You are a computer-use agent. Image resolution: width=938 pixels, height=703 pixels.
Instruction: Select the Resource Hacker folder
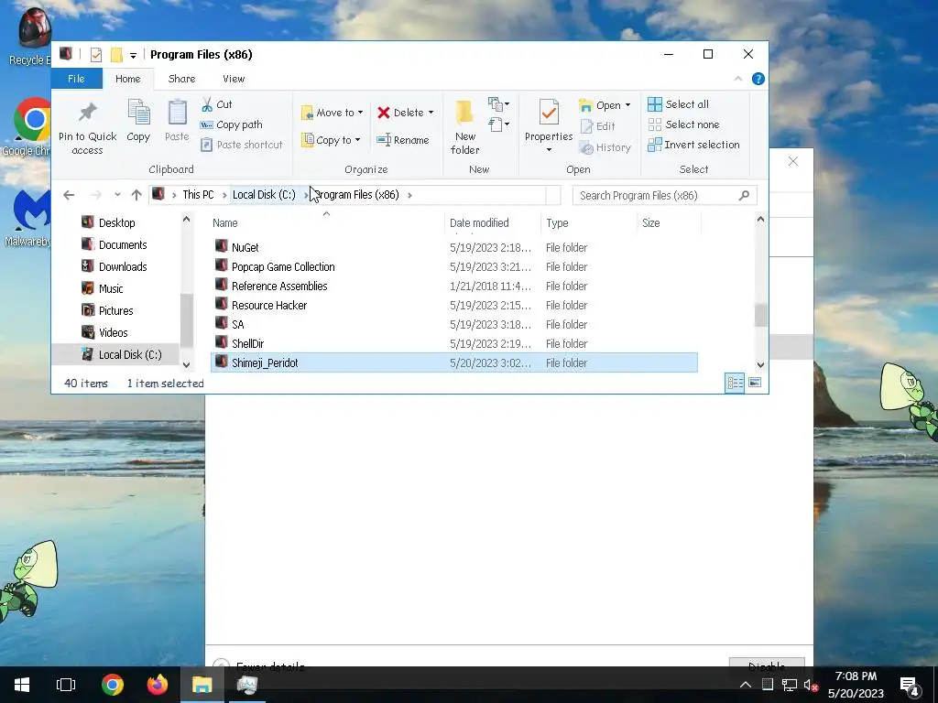(269, 305)
